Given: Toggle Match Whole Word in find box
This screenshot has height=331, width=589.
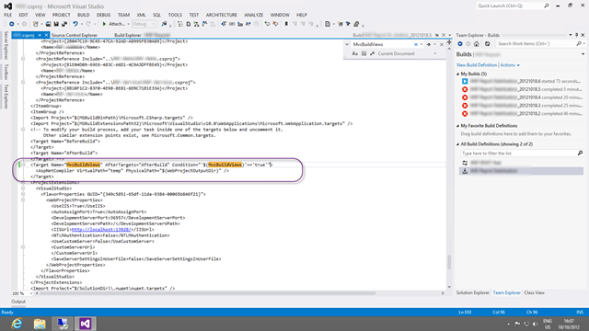Looking at the screenshot, I should tap(364, 53).
